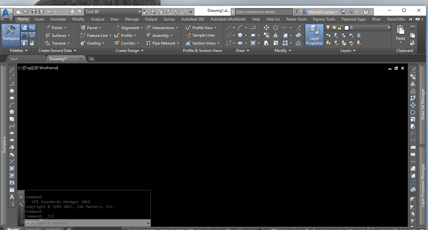Click the command line customize wrench icon
Image resolution: width=428 pixels, height=230 pixels.
coord(21,204)
